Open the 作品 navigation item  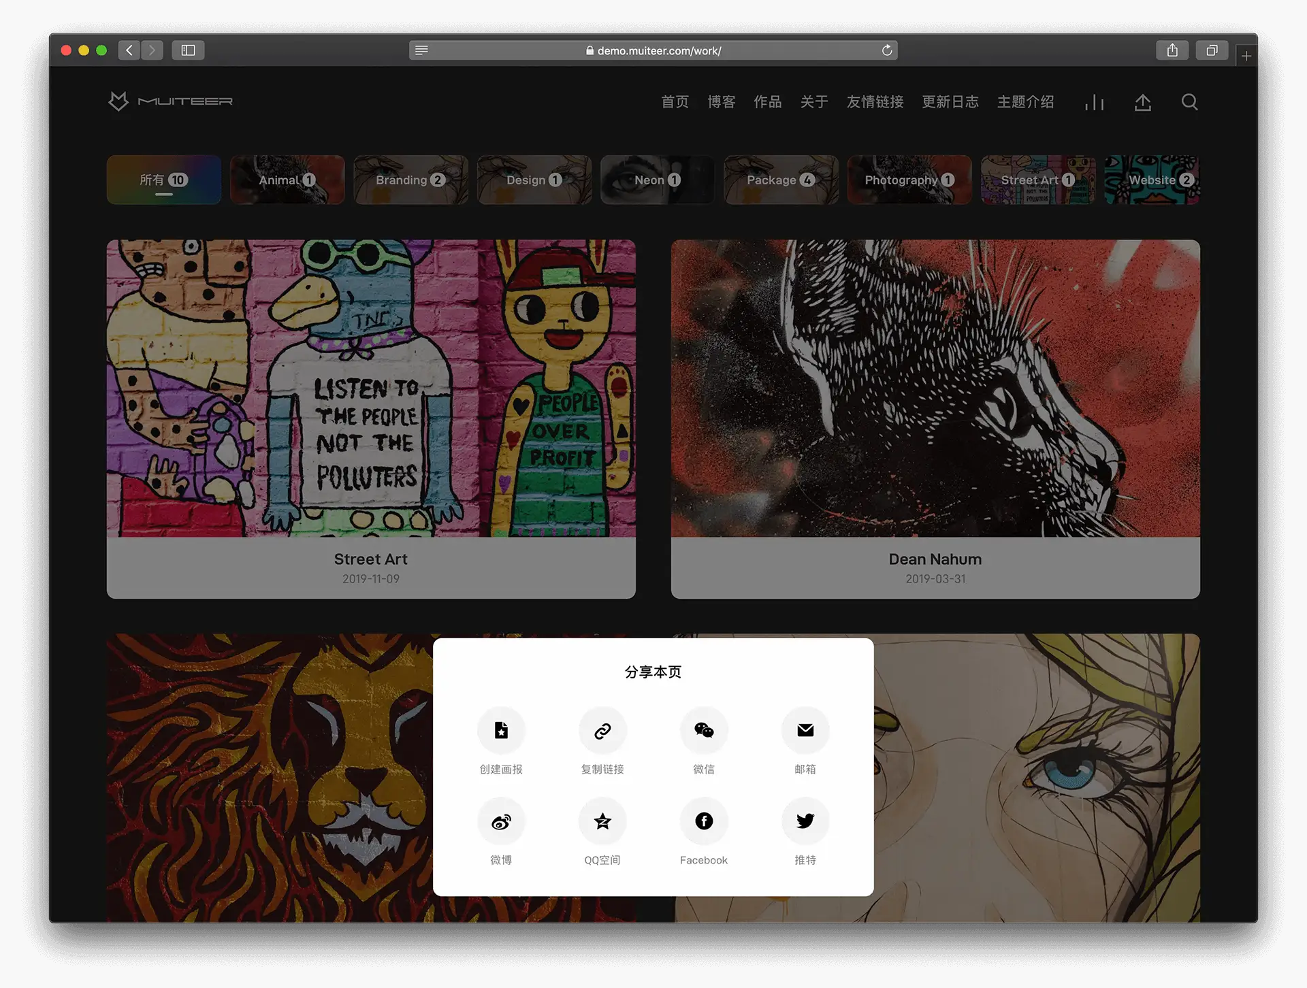click(768, 102)
